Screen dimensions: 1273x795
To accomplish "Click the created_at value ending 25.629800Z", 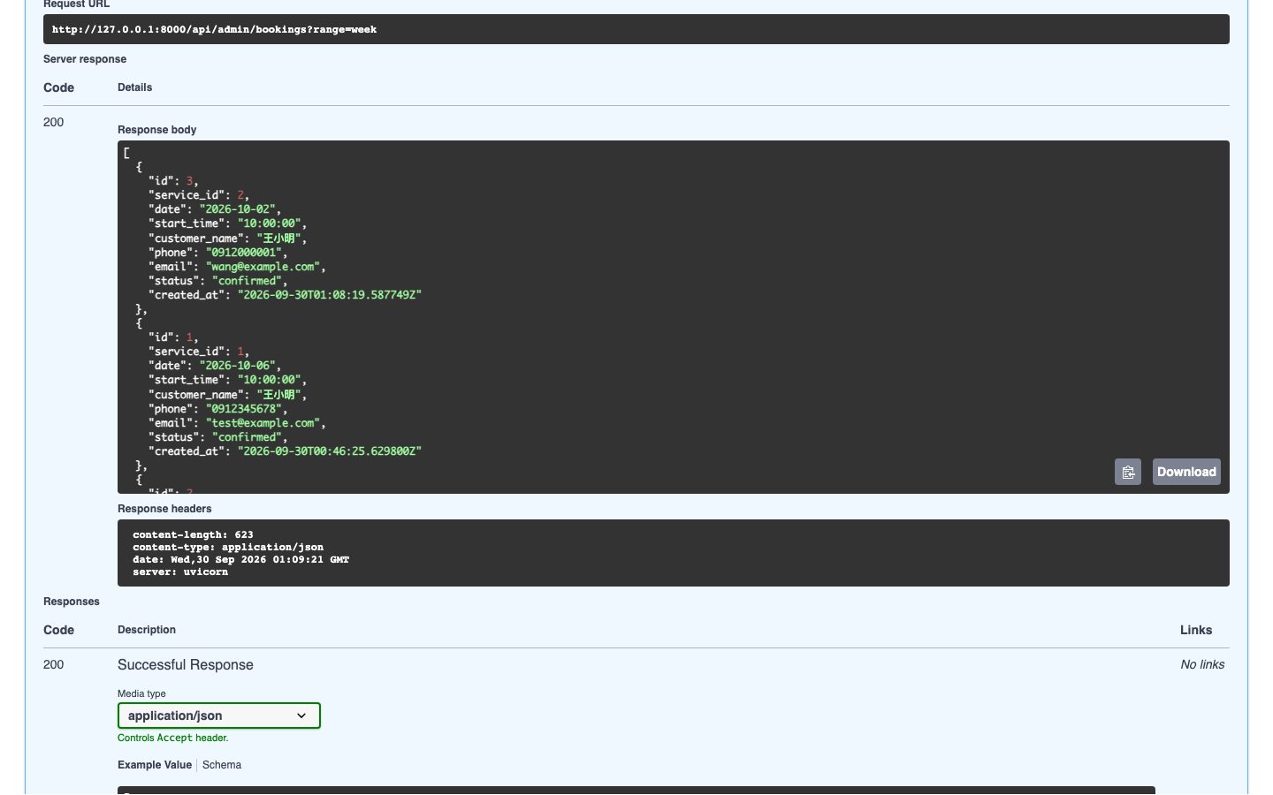I will 330,451.
